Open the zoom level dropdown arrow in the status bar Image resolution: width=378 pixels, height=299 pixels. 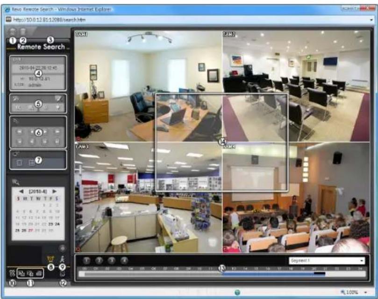coord(366,292)
